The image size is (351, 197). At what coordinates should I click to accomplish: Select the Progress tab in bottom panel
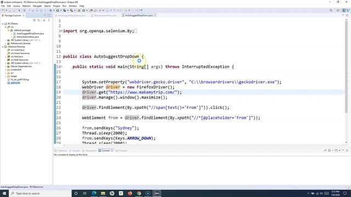tap(121, 151)
